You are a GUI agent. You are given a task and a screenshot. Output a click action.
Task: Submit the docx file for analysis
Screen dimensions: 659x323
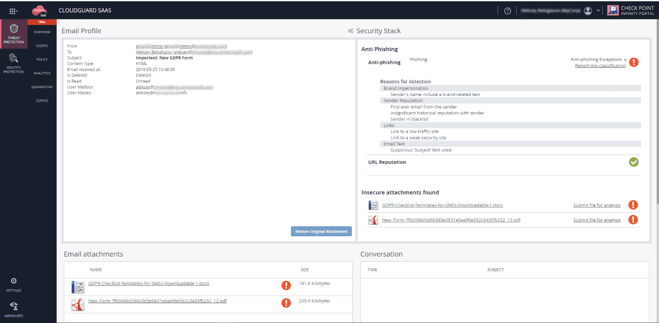click(x=597, y=205)
